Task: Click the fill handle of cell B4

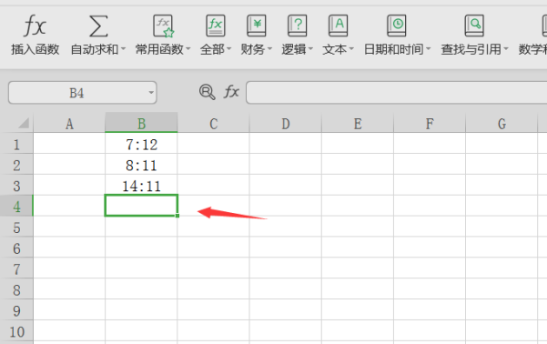Action: (177, 216)
